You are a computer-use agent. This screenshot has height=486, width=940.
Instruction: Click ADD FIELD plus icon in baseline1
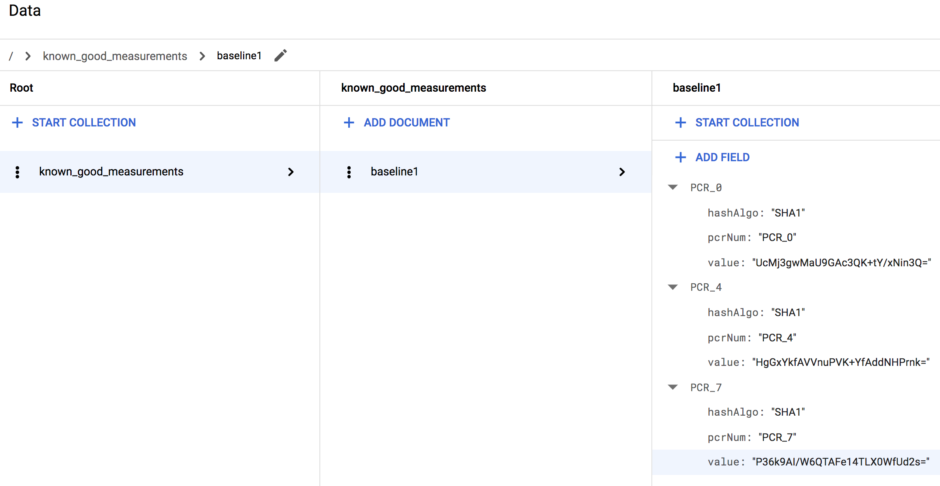tap(681, 157)
